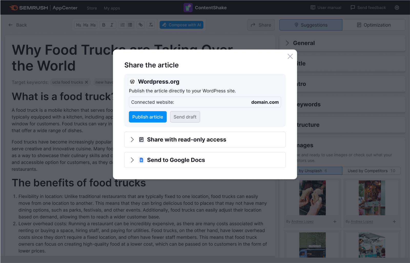
Task: Select the by Unsplash images tab
Action: [319, 171]
